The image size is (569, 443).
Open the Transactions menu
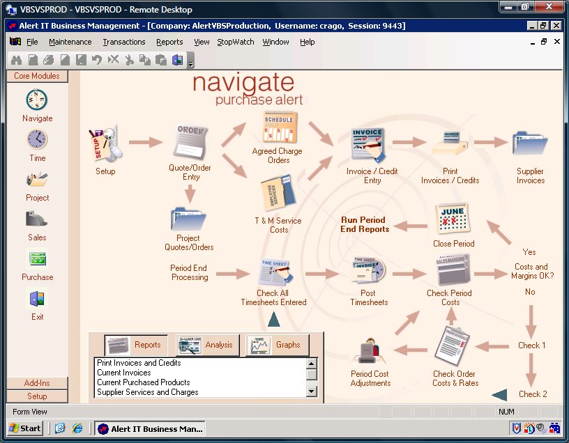click(124, 42)
